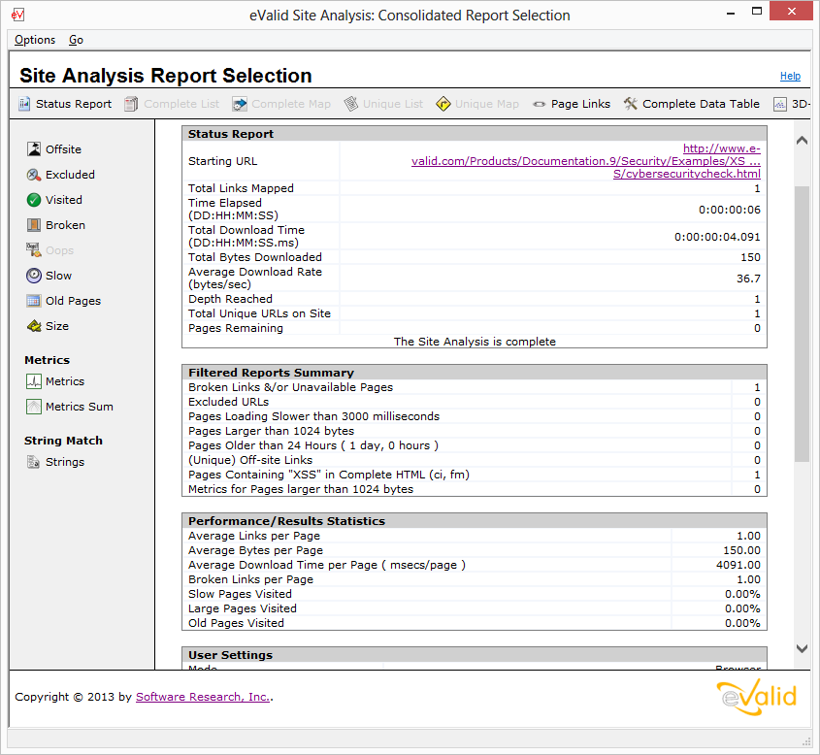Click the "Performance/Results Statistics" section header
Image resolution: width=820 pixels, height=755 pixels.
475,521
